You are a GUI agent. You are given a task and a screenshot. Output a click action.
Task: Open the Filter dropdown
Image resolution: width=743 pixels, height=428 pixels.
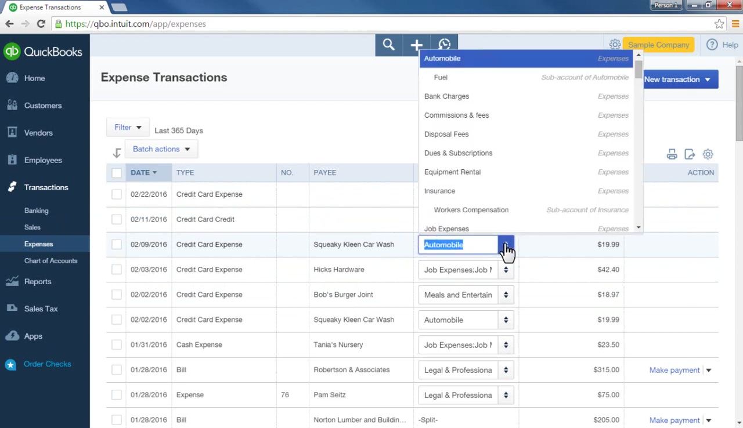pos(128,127)
